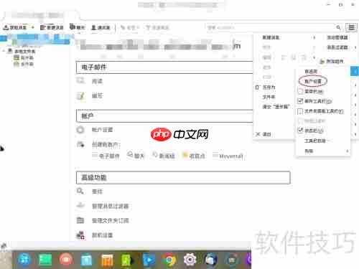Expand the Message Filters submenu arrow
The height and width of the screenshot is (269, 359).
click(x=355, y=47)
